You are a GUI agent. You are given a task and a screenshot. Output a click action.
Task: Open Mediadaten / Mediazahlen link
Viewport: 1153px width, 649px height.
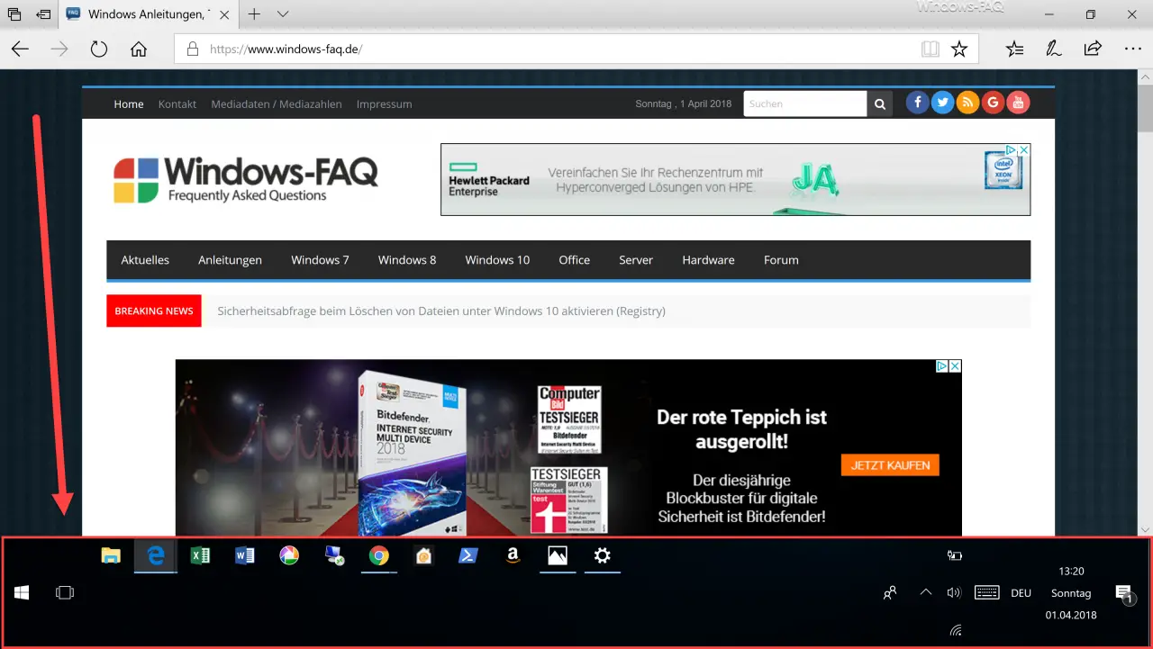pyautogui.click(x=277, y=104)
